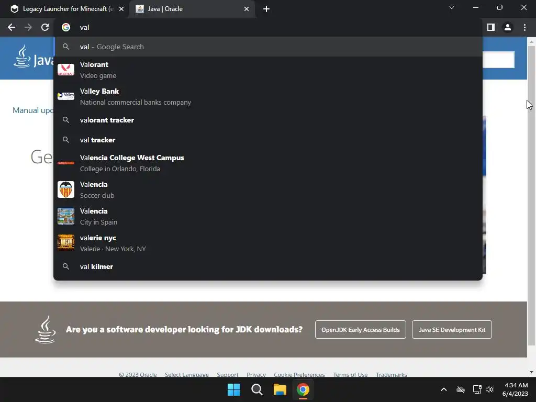
Task: Click the browser forward arrow
Action: pyautogui.click(x=28, y=27)
